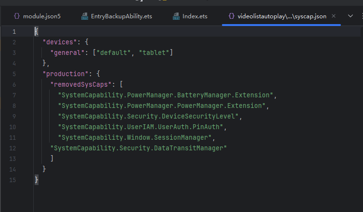The width and height of the screenshot is (363, 212).
Task: Open the EntryBackupAbility.ets tab
Action: (x=117, y=16)
